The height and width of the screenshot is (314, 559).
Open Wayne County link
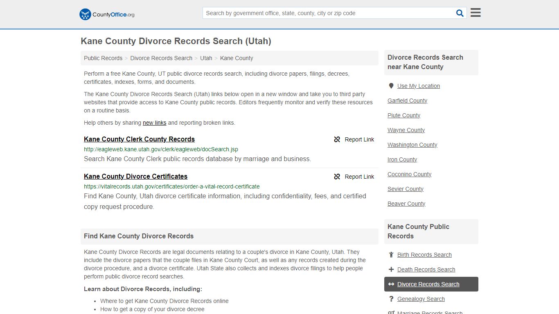tap(406, 130)
